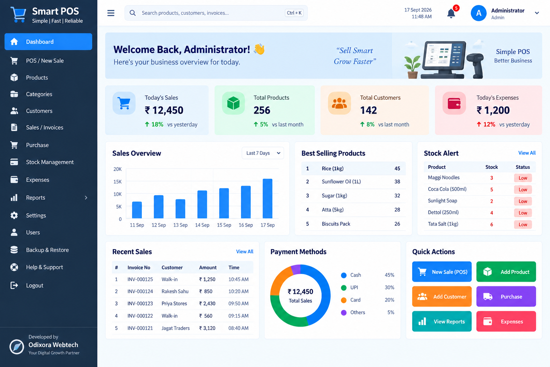Click the green UPI legend dot

pyautogui.click(x=344, y=288)
